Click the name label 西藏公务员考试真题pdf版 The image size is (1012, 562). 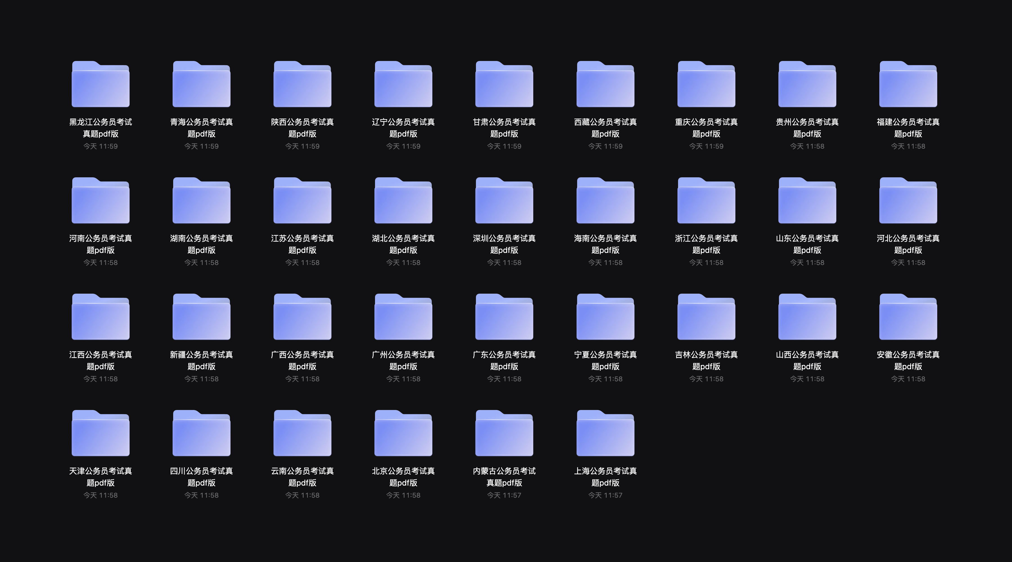pyautogui.click(x=606, y=128)
